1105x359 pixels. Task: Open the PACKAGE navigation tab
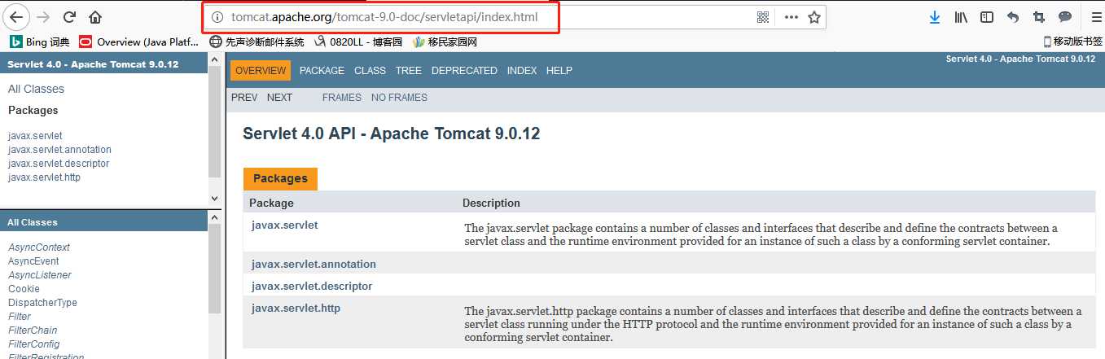pyautogui.click(x=322, y=71)
